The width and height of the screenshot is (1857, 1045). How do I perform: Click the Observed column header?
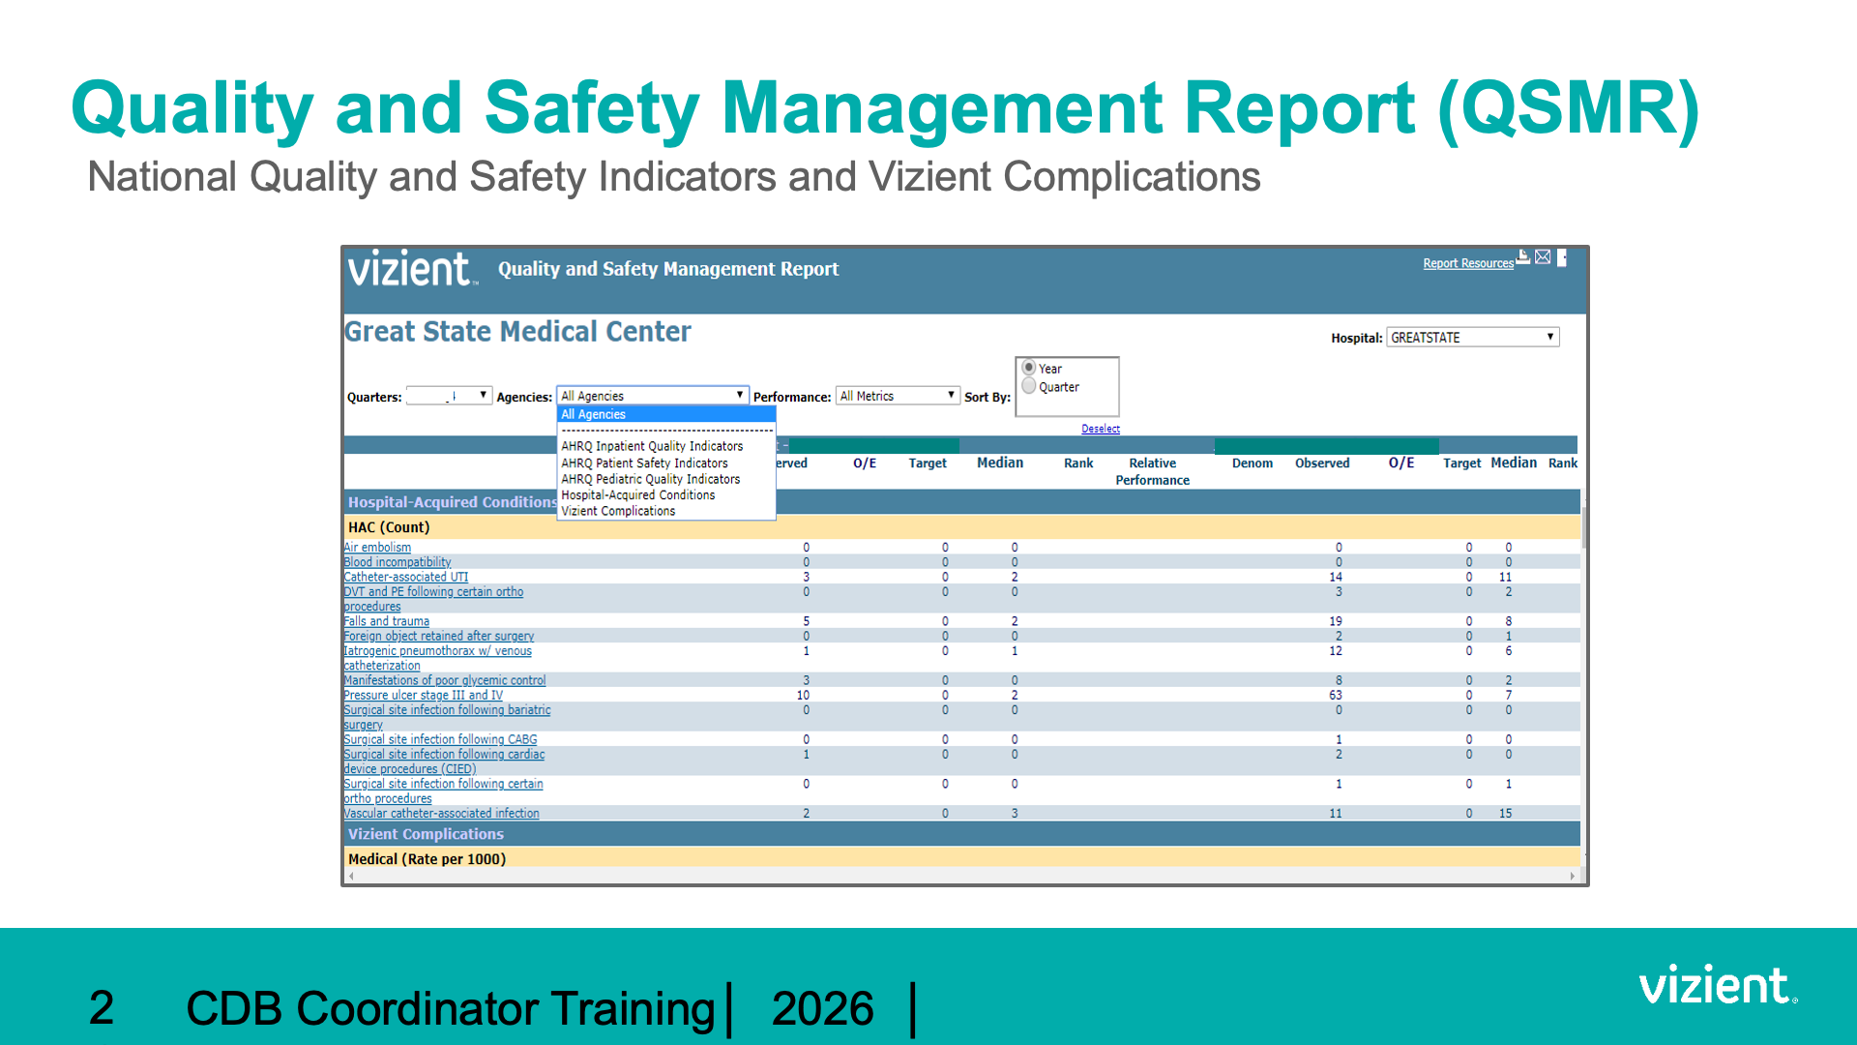(x=1322, y=463)
